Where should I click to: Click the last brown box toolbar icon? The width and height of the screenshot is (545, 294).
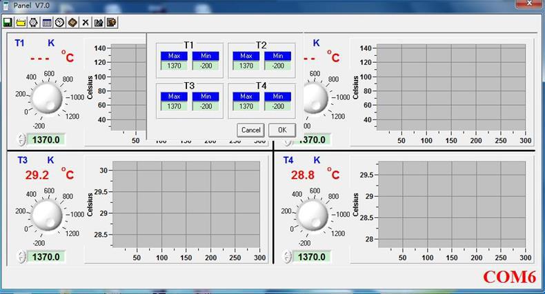pyautogui.click(x=111, y=23)
